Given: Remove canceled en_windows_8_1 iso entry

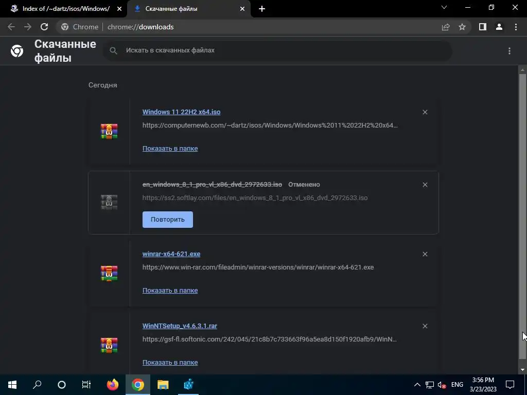Looking at the screenshot, I should click(x=425, y=185).
